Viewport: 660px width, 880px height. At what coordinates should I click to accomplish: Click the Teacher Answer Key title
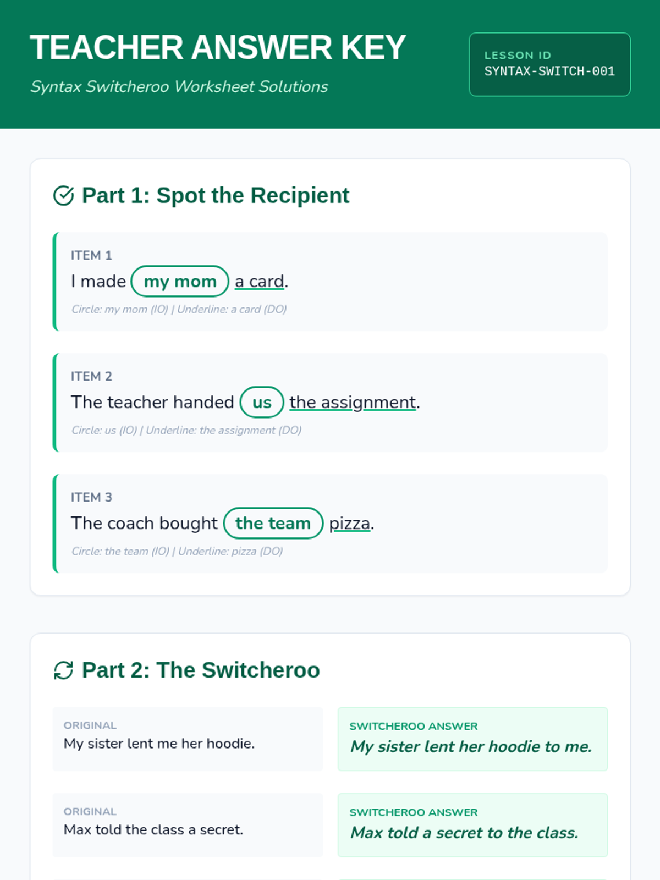(x=218, y=47)
